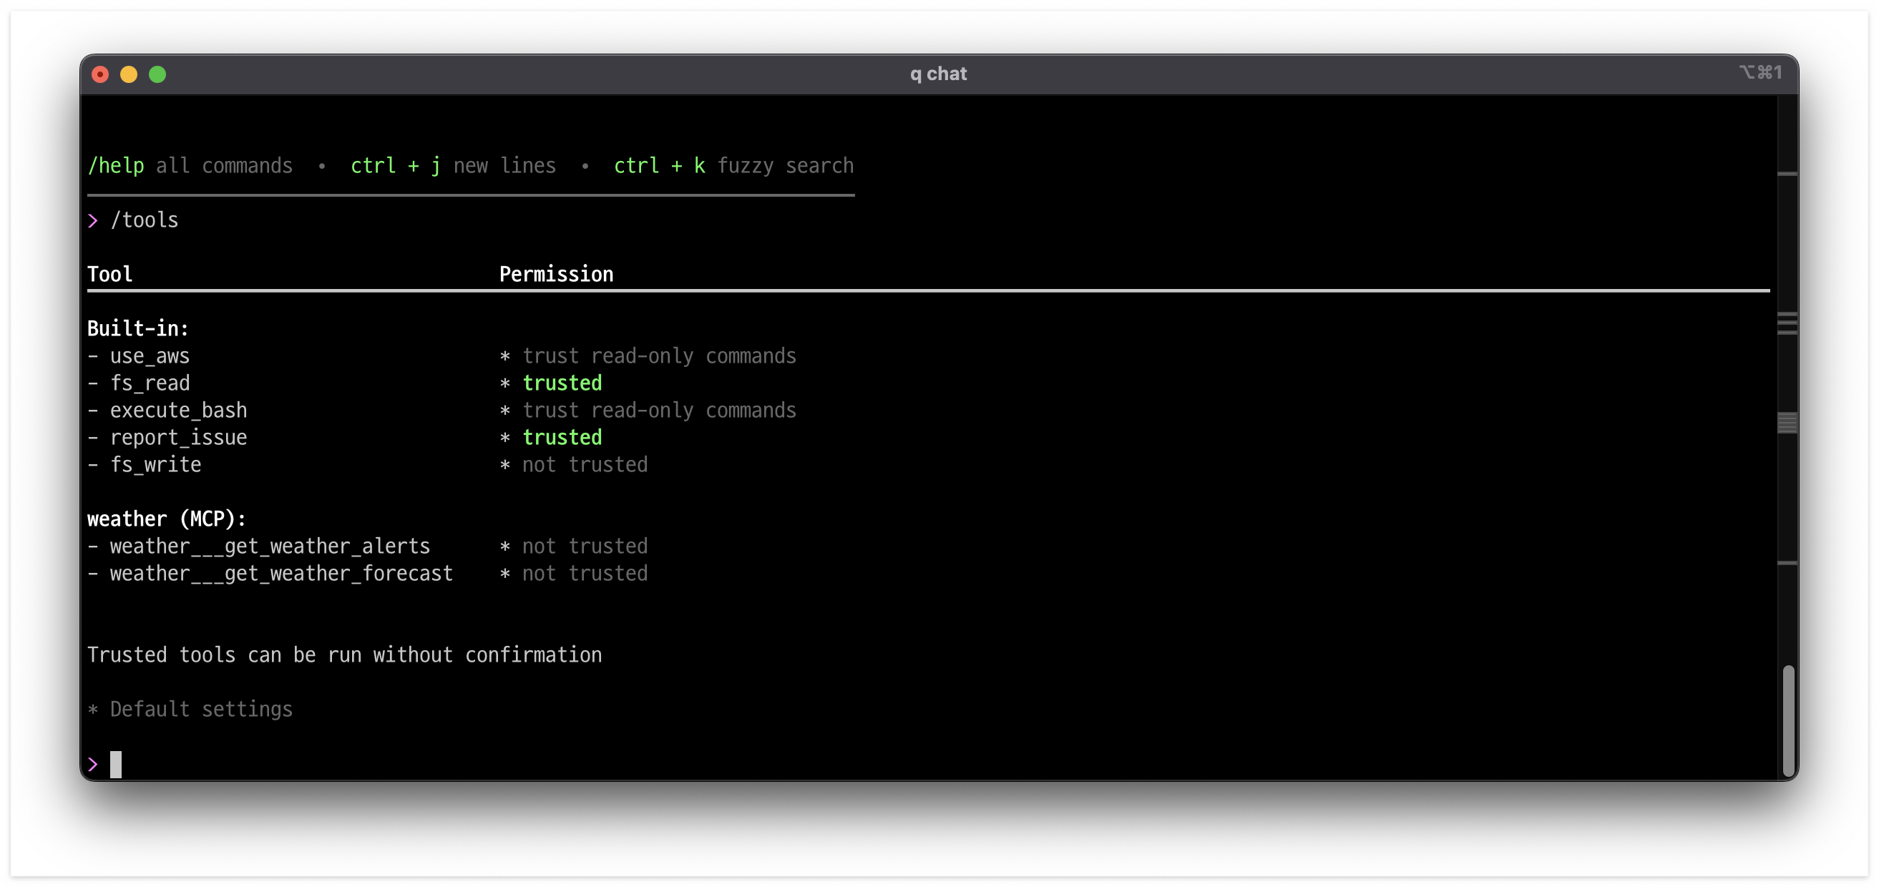Click the Permission column header
Image resolution: width=1879 pixels, height=887 pixels.
[x=556, y=274]
